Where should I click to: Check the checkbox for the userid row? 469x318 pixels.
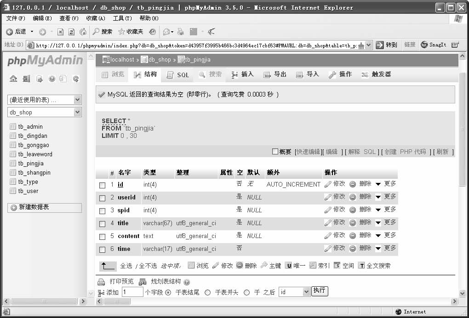coord(102,198)
